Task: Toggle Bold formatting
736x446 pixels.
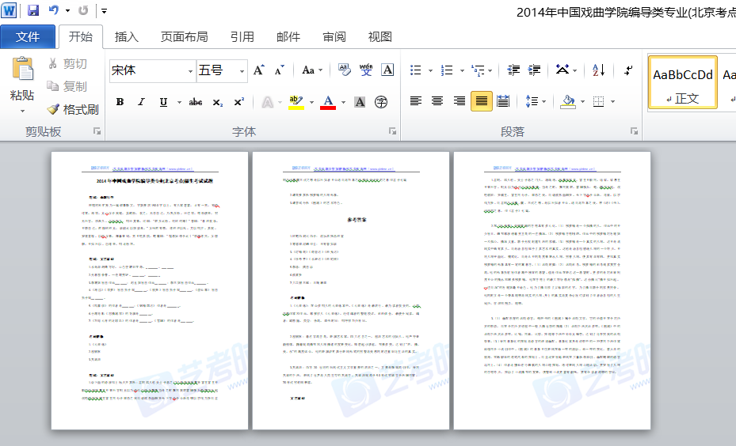Action: tap(120, 102)
